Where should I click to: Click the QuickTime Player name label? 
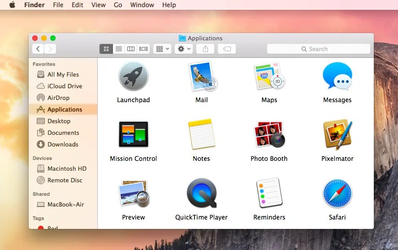coord(201,217)
